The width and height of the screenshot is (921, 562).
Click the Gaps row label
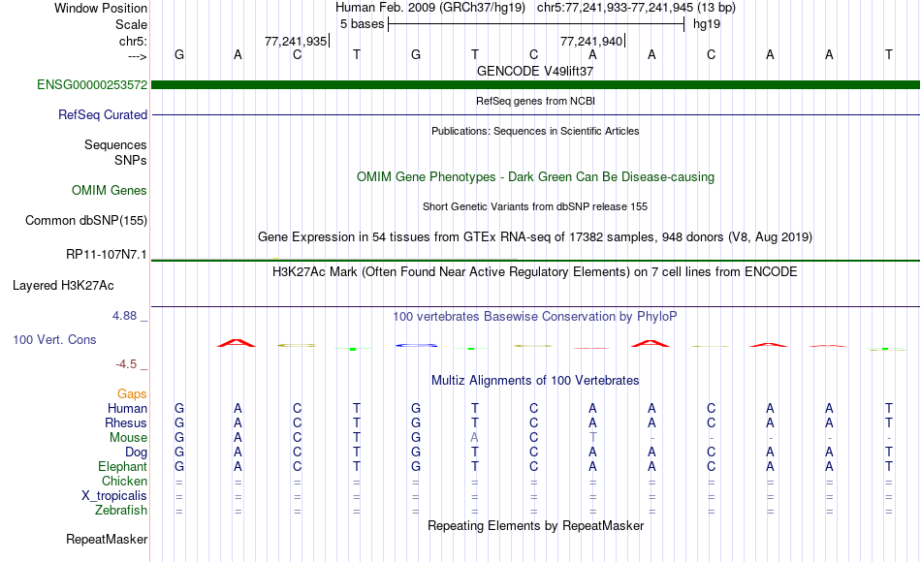[132, 393]
